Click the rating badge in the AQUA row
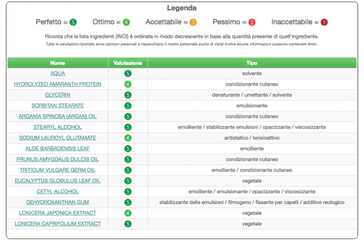This screenshot has height=241, width=364. pos(128,73)
